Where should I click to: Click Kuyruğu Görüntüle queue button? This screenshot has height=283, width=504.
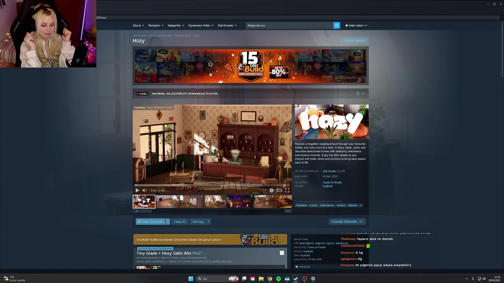pos(347,222)
